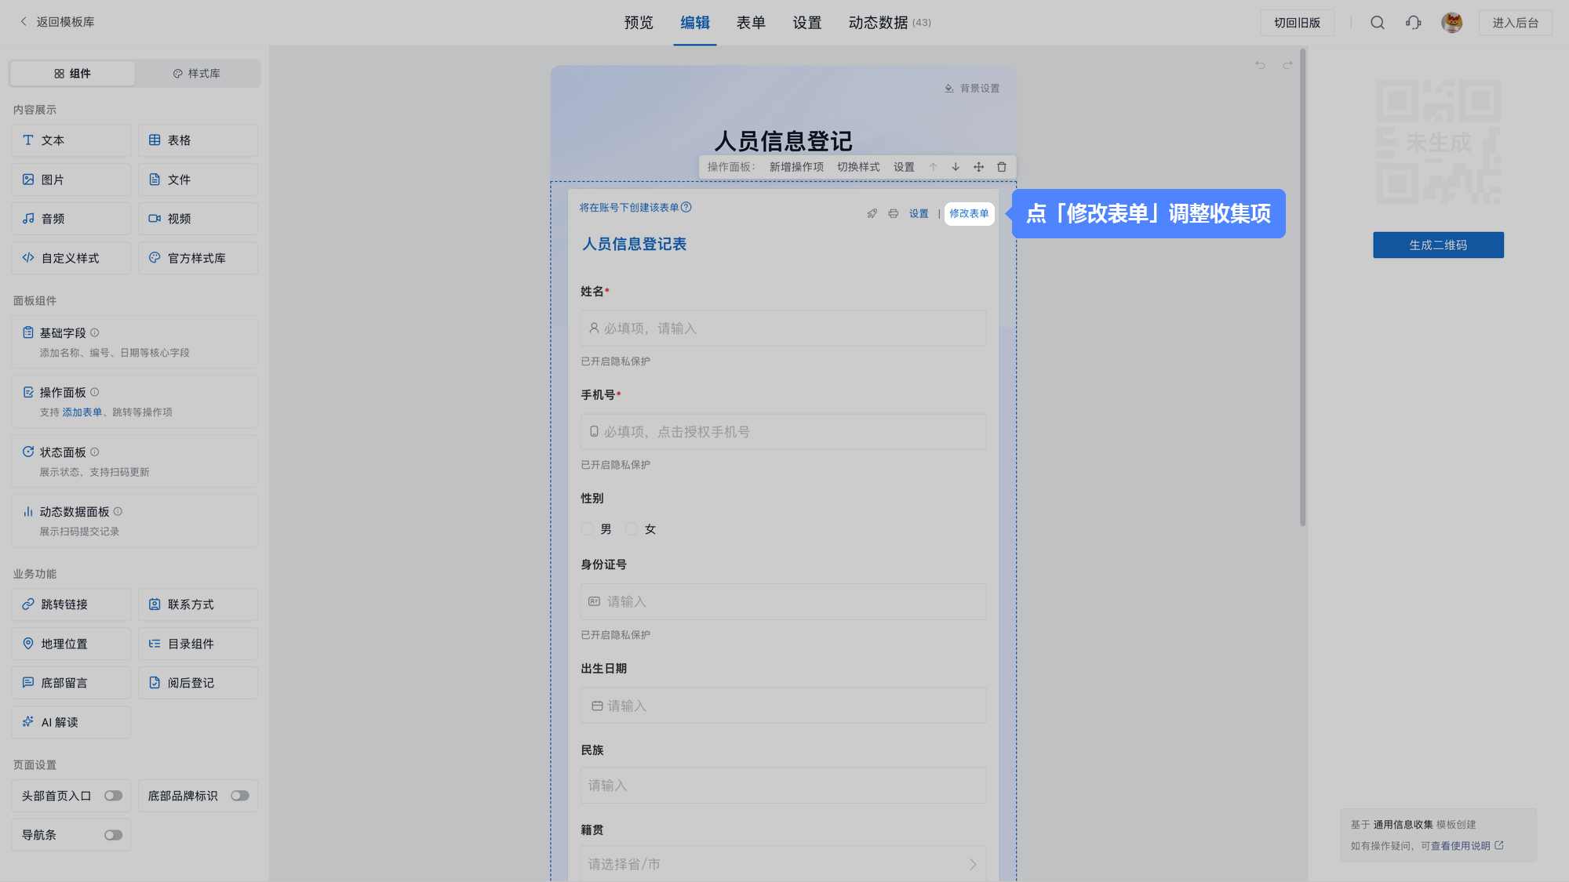Screen dimensions: 1569x882
Task: Click the 身份证号 input field
Action: (783, 601)
